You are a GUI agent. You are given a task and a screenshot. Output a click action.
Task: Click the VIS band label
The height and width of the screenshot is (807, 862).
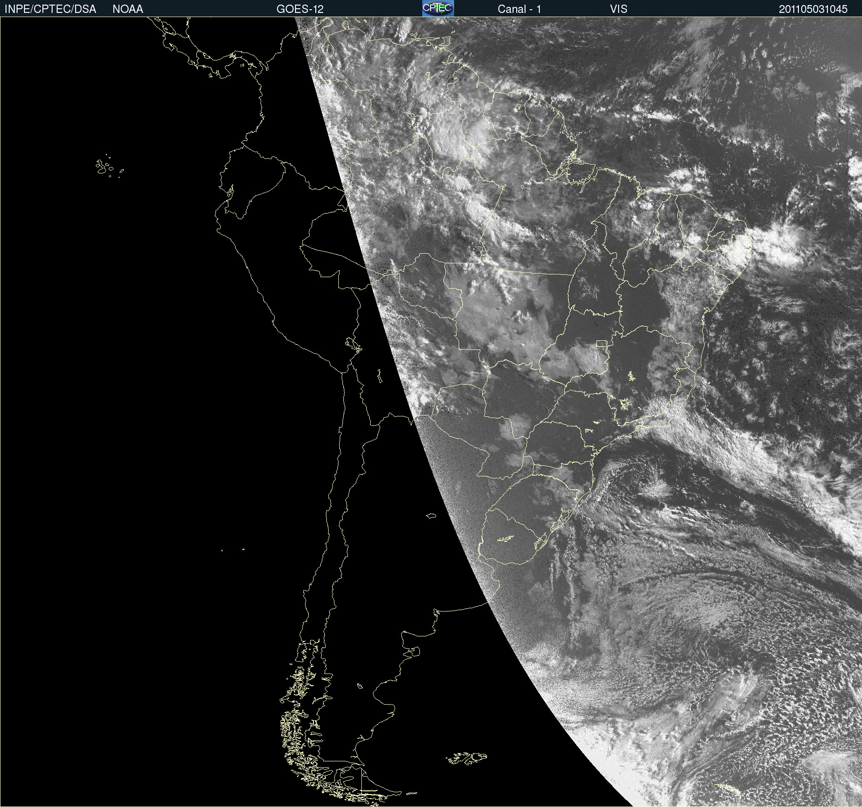coord(619,9)
